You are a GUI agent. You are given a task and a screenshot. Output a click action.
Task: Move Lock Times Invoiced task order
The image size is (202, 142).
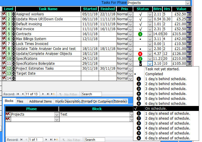coord(13,44)
